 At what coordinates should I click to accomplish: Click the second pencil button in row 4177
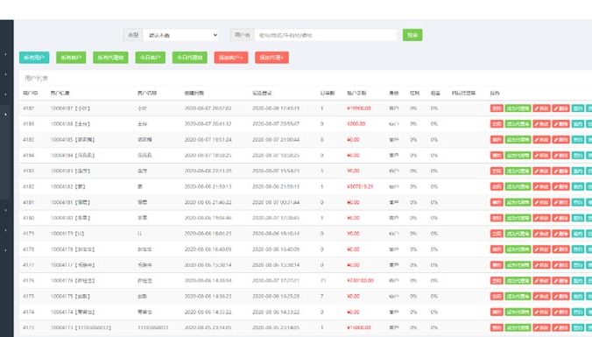coord(560,265)
